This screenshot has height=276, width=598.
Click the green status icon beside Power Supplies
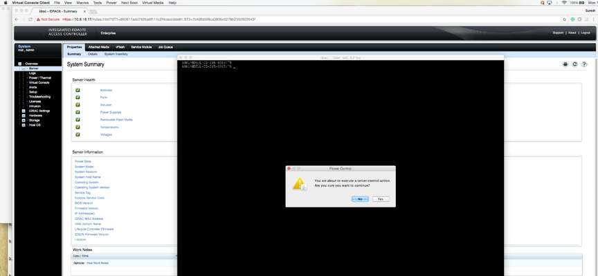coord(78,112)
